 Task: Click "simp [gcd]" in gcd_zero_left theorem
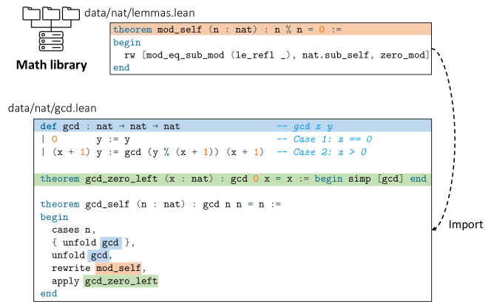(376, 179)
